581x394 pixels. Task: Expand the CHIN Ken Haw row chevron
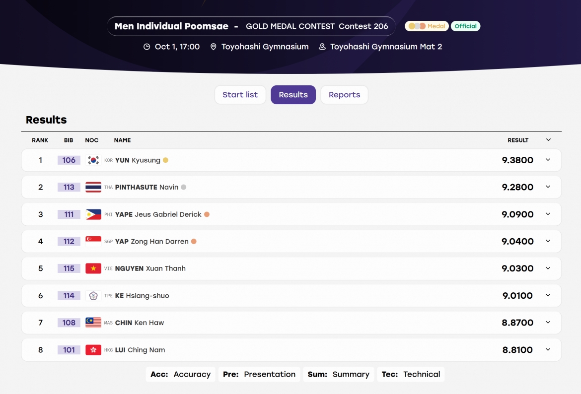pyautogui.click(x=548, y=322)
